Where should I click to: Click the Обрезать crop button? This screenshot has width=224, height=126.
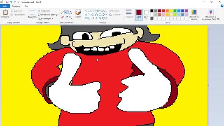(44, 11)
